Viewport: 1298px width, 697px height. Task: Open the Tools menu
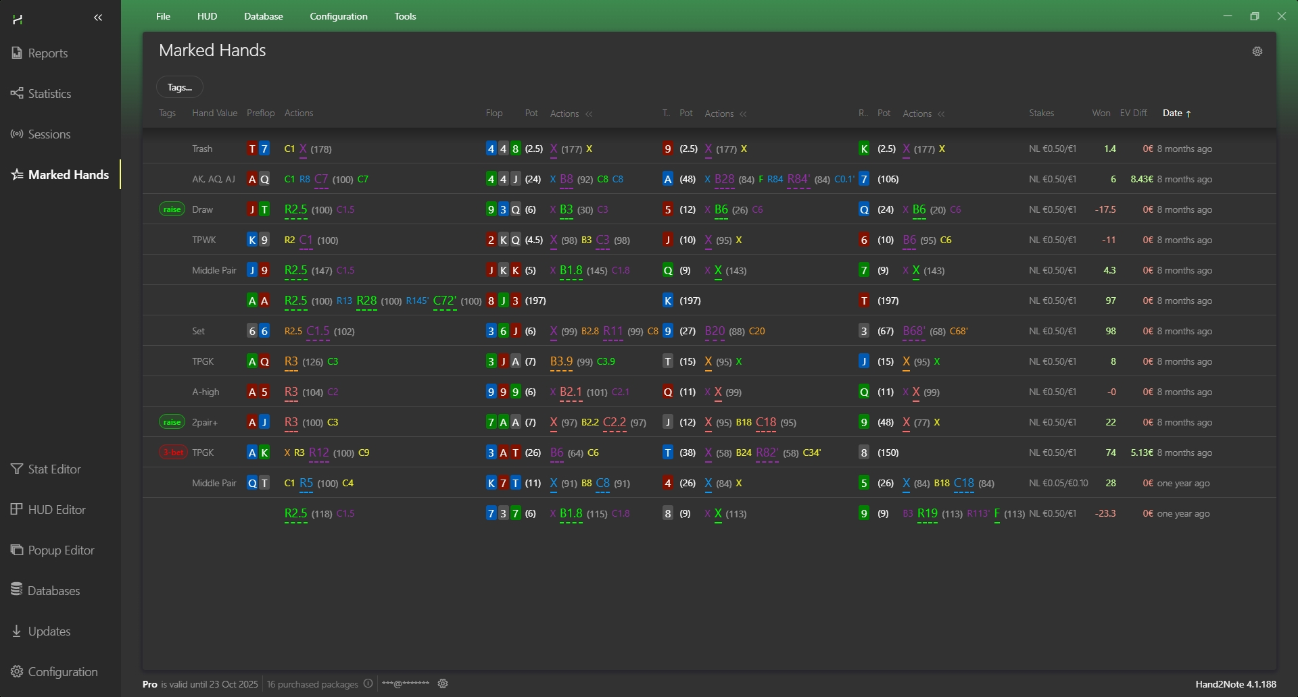405,16
